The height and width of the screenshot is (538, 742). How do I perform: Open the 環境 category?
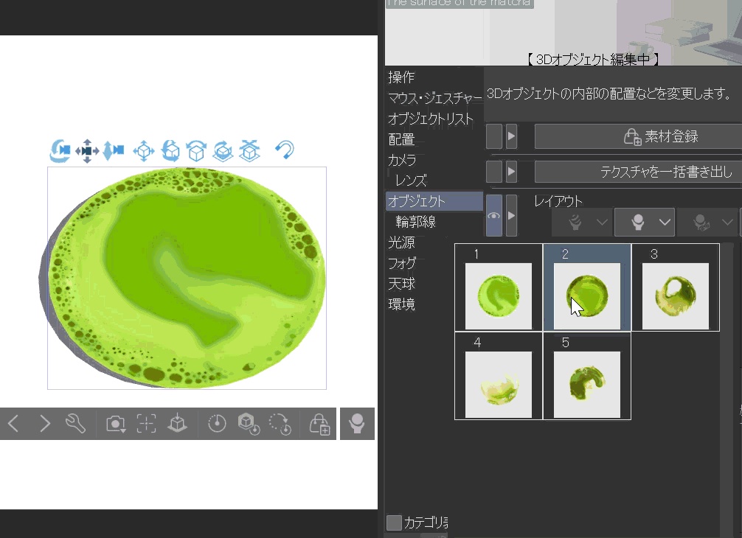401,304
